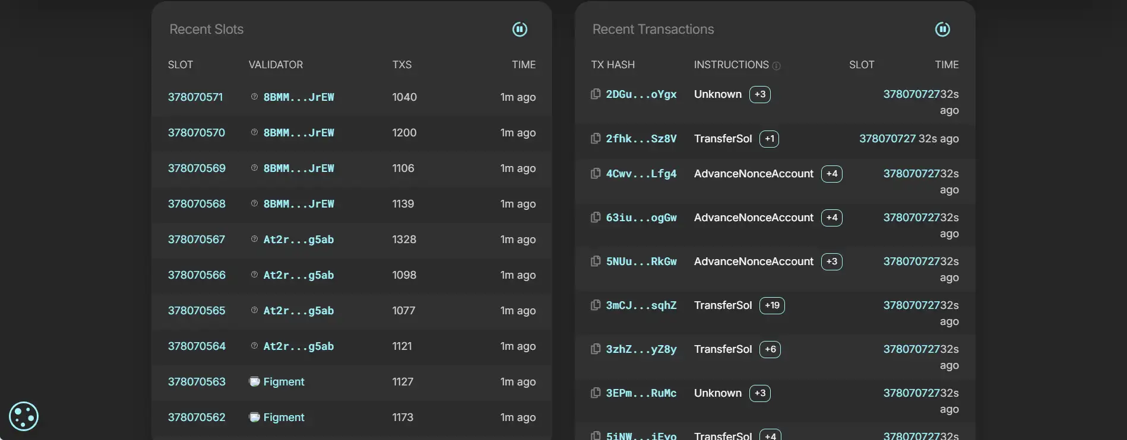Open validator At2r...g5ab for slot 378070567
This screenshot has width=1127, height=440.
[298, 240]
